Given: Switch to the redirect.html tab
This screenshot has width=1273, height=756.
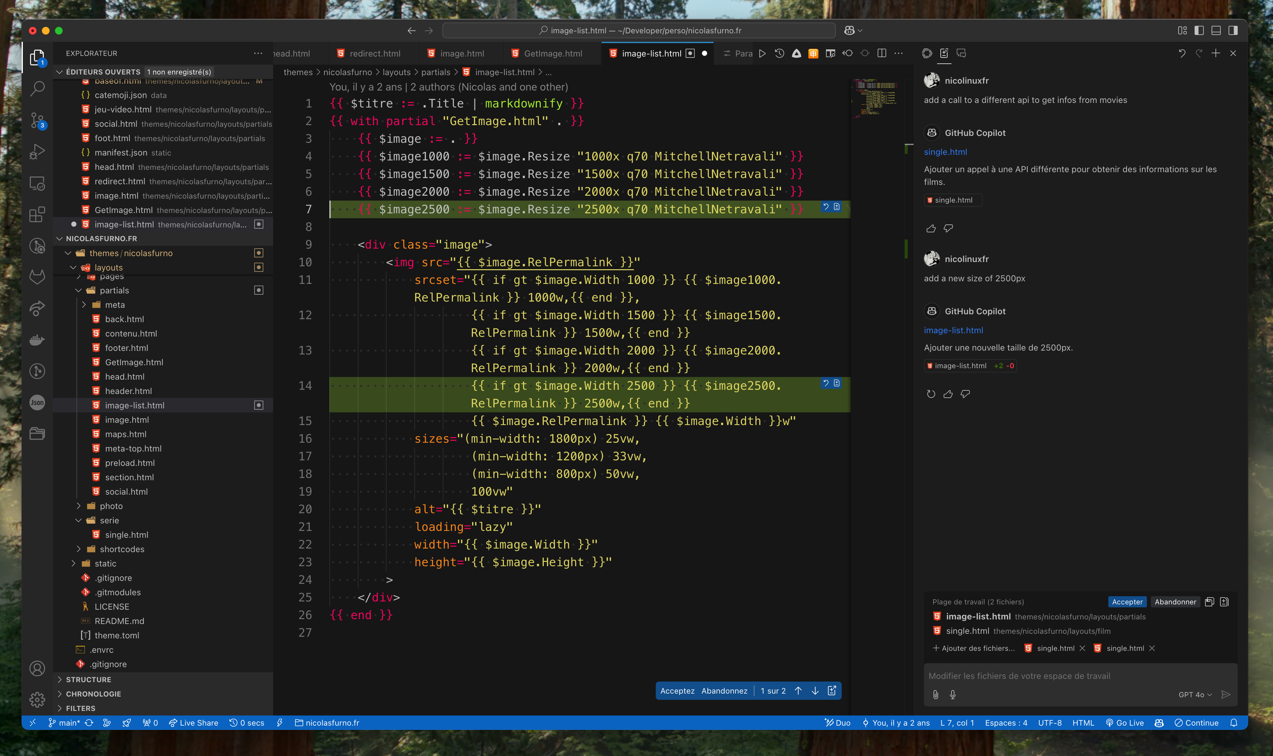Looking at the screenshot, I should coord(374,54).
